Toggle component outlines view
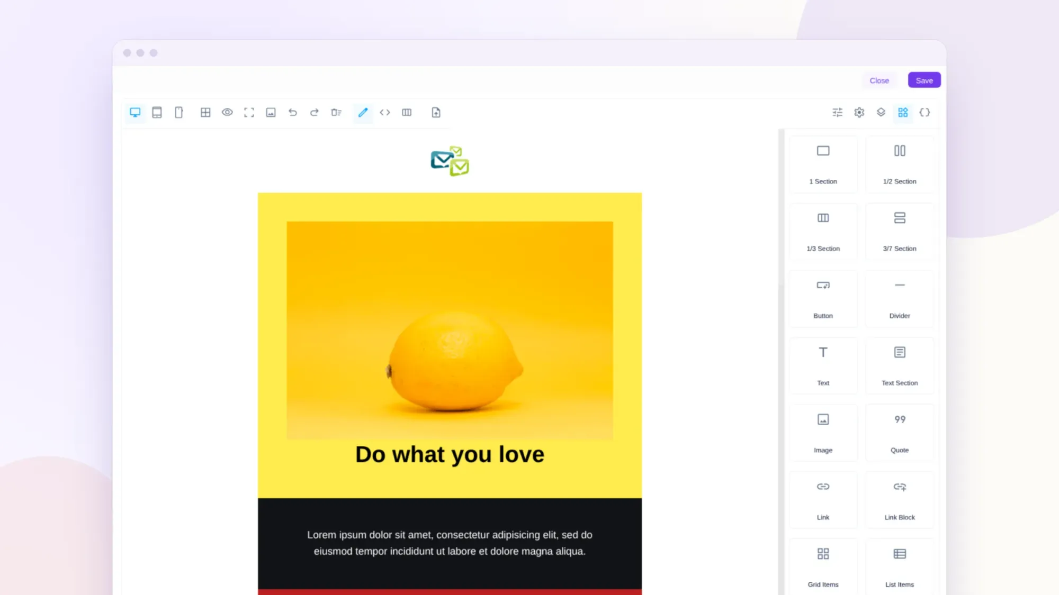Image resolution: width=1059 pixels, height=595 pixels. coord(205,112)
